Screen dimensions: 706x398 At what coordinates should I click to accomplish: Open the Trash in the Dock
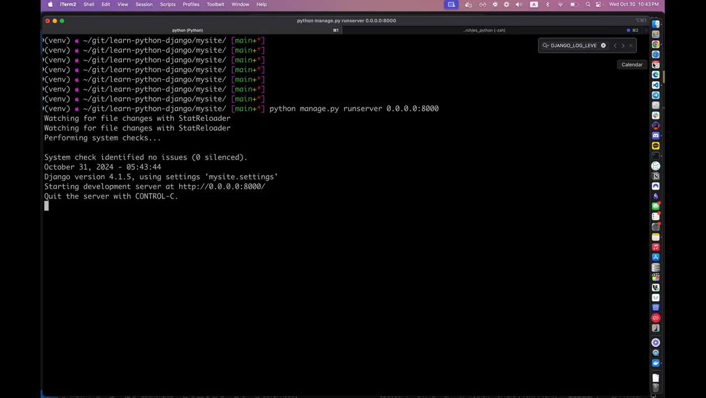click(656, 387)
